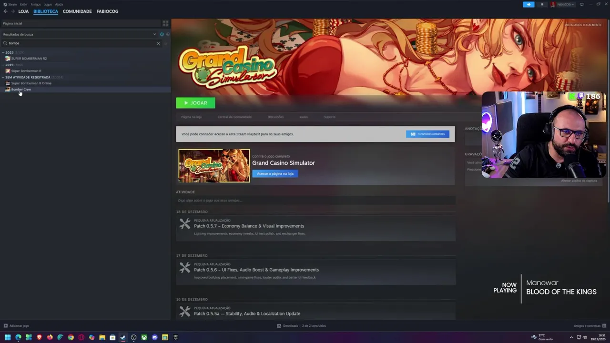Open the Amigos menu
610x343 pixels.
tap(36, 4)
